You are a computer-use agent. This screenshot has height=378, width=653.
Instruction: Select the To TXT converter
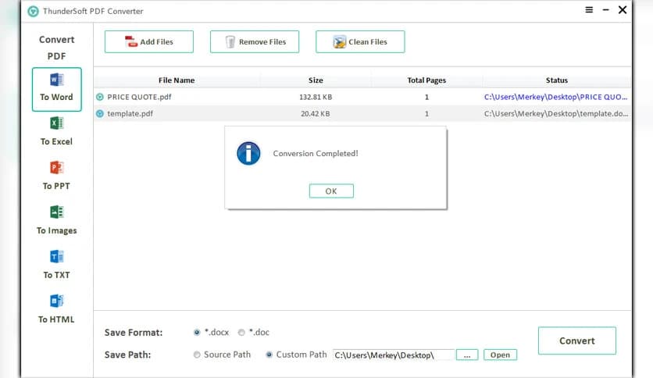point(57,265)
